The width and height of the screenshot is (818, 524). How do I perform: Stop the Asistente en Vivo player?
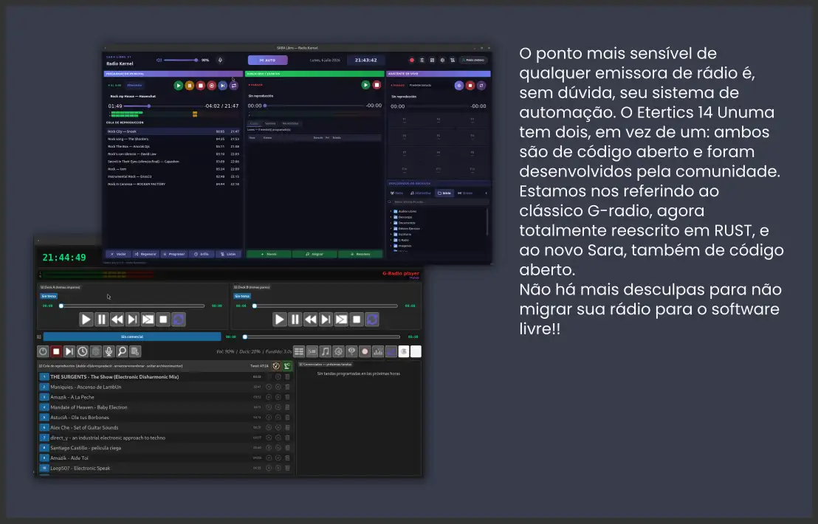470,85
